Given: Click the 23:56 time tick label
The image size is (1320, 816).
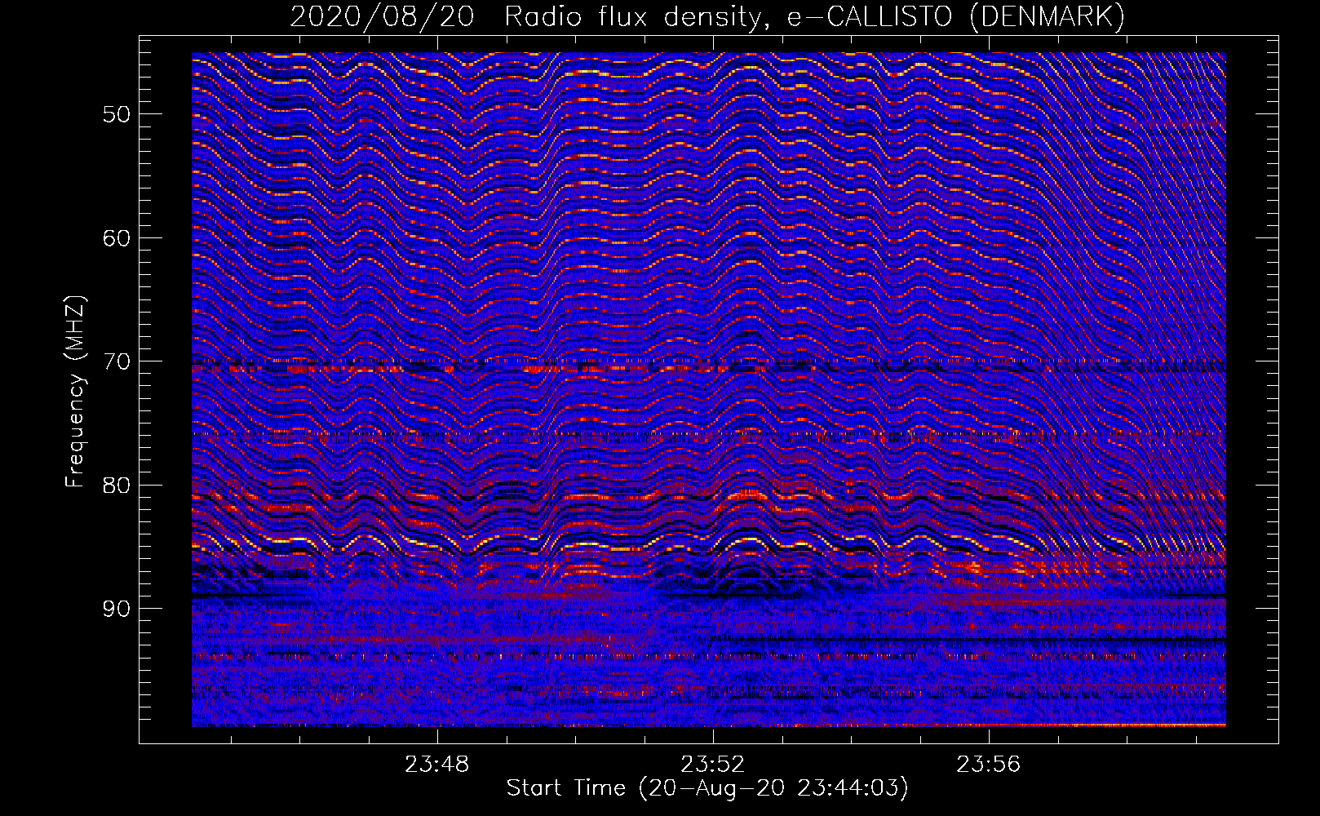Looking at the screenshot, I should pyautogui.click(x=989, y=765).
